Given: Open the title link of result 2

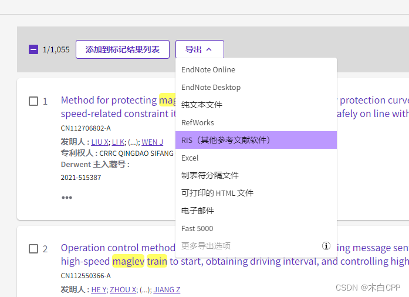Looking at the screenshot, I should [118, 255].
